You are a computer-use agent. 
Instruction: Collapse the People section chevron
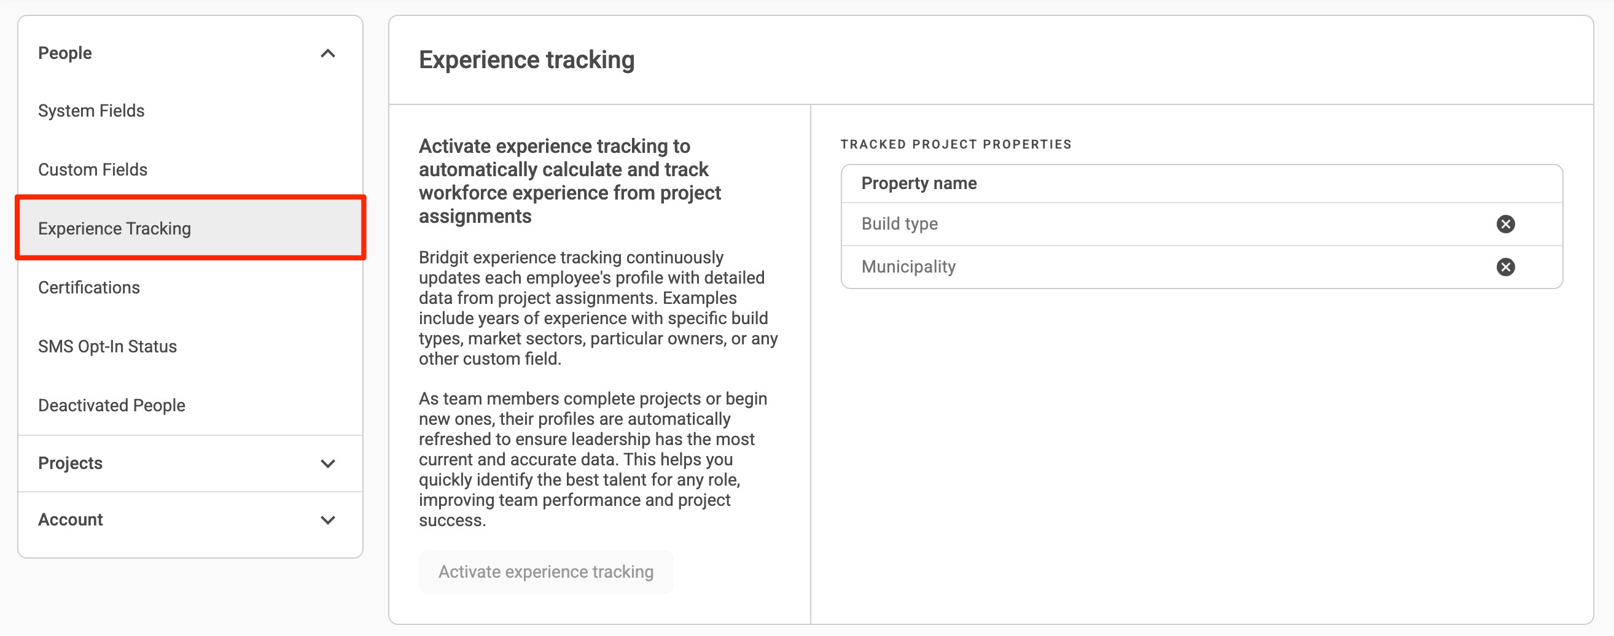point(328,54)
